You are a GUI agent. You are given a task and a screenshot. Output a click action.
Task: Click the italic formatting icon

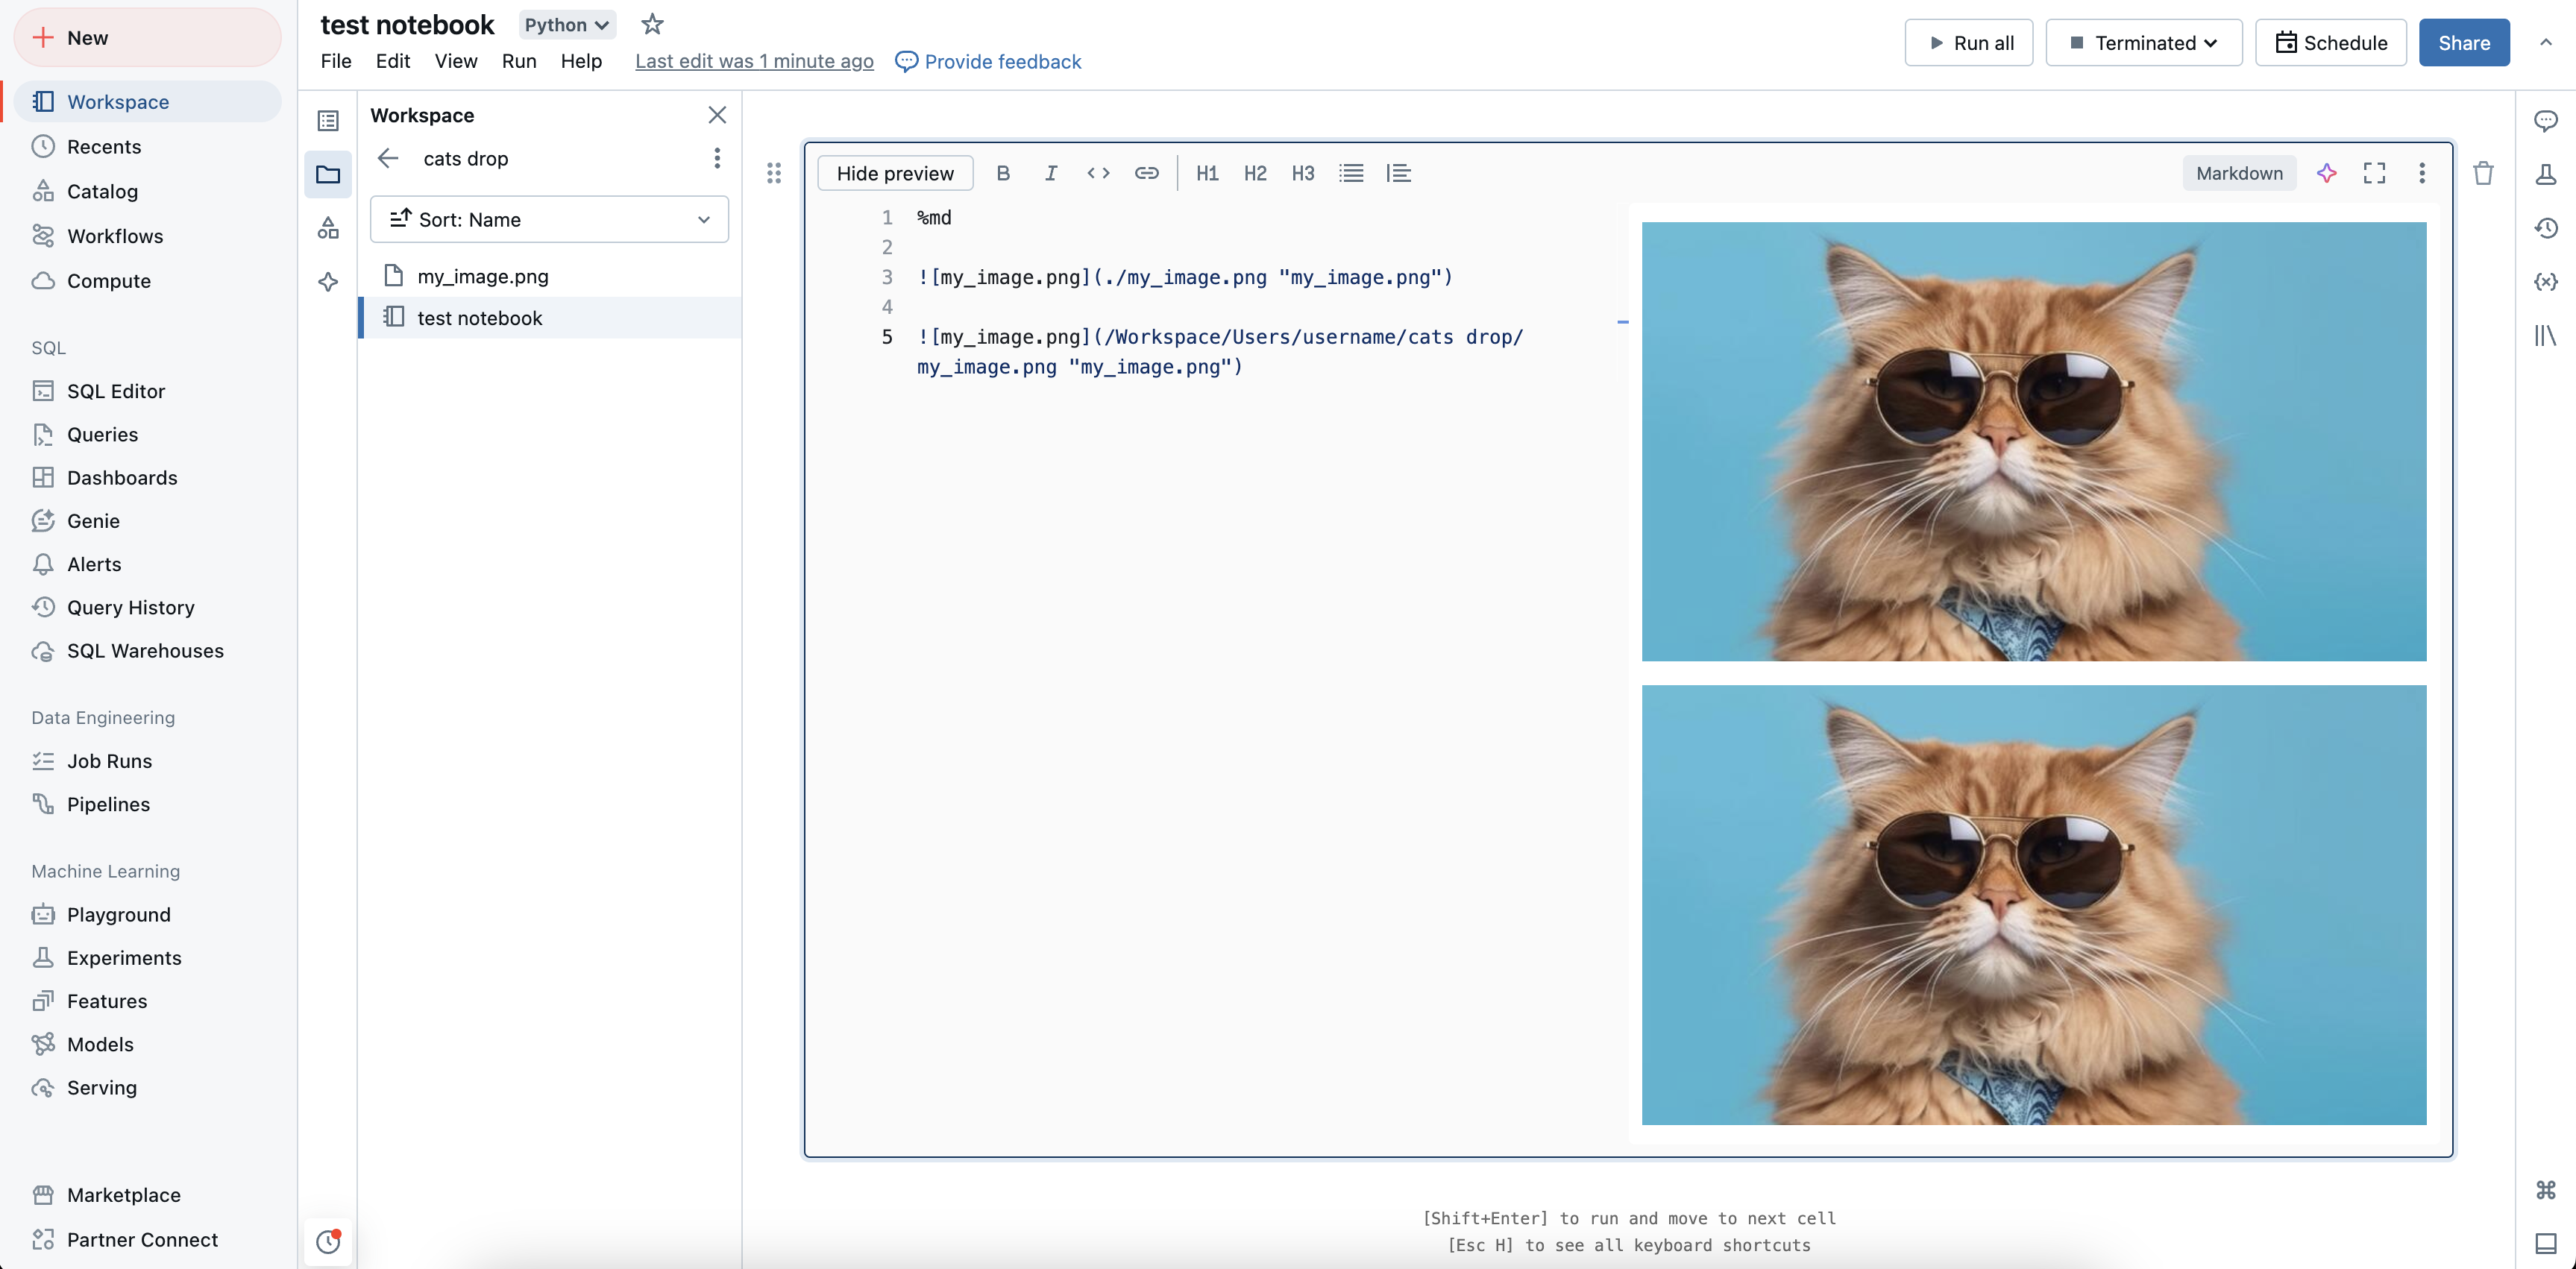(x=1050, y=172)
